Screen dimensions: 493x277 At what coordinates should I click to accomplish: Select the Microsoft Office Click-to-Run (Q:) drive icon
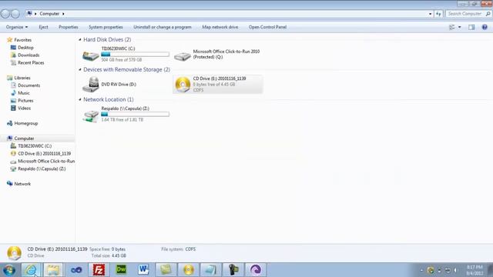click(183, 56)
